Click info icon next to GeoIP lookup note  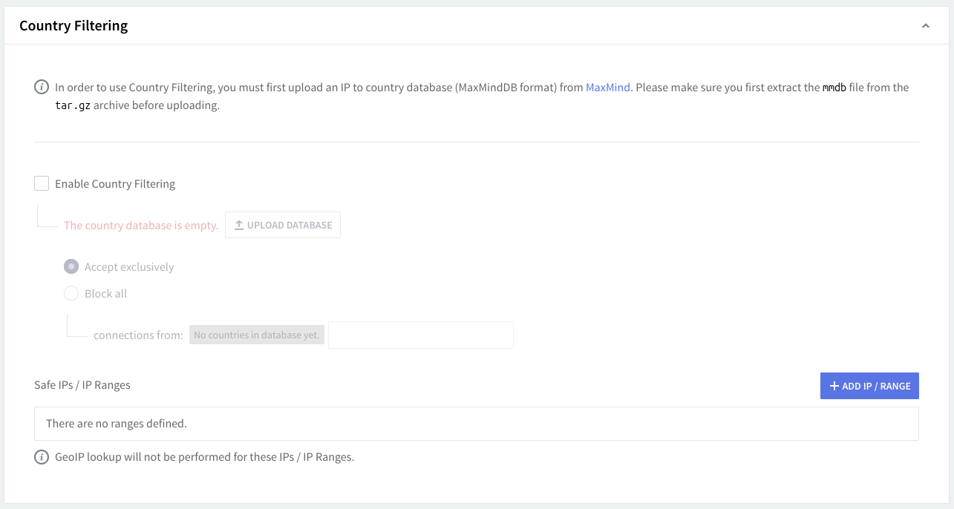(x=42, y=457)
